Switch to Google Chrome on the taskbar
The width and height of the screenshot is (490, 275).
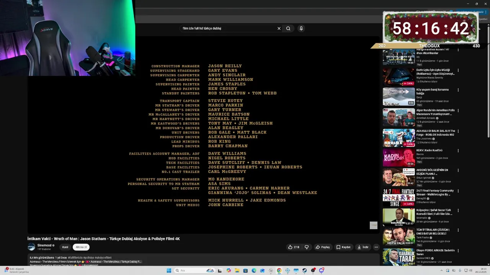pyautogui.click(x=279, y=270)
